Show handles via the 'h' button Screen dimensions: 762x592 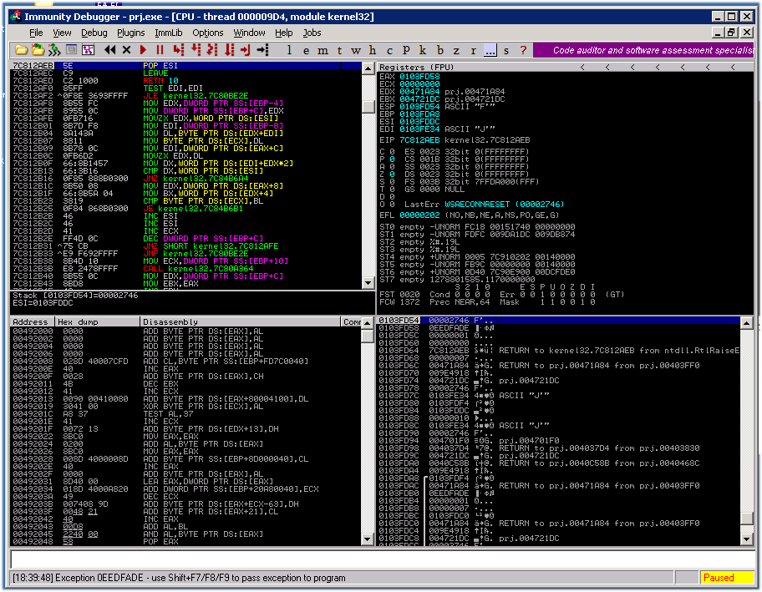tap(373, 50)
